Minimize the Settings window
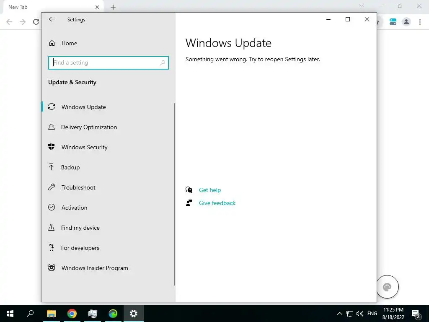Image resolution: width=429 pixels, height=322 pixels. [x=328, y=19]
